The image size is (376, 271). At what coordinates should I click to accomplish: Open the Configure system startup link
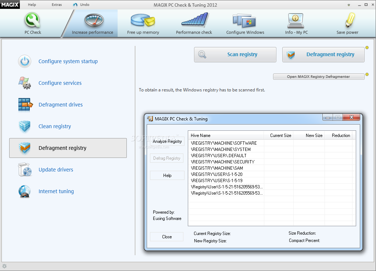click(68, 61)
